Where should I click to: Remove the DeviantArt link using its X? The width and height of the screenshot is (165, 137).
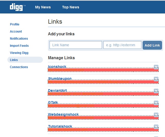pyautogui.click(x=156, y=91)
